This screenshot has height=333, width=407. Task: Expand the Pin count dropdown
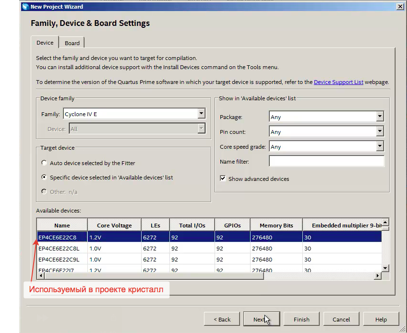[x=326, y=131]
